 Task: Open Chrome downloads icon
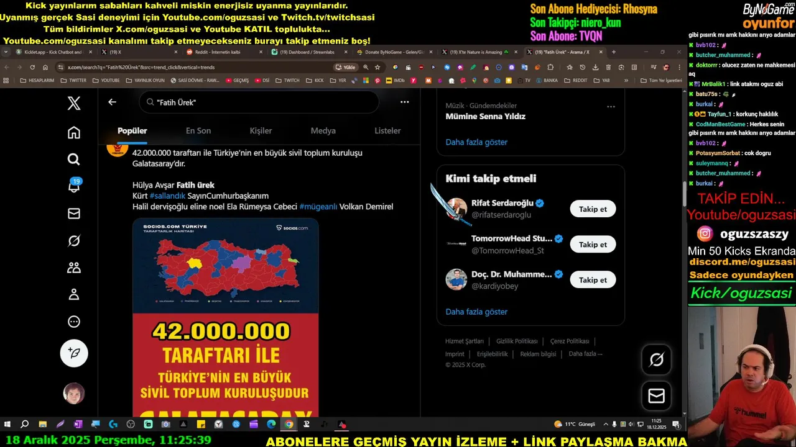pos(595,67)
